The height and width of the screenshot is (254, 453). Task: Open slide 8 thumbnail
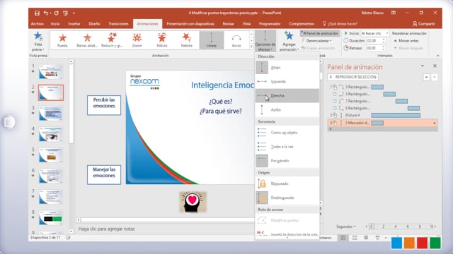[x=50, y=218]
